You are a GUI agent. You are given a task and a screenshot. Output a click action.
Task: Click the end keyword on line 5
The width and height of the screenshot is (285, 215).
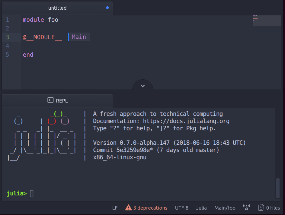[x=28, y=55]
